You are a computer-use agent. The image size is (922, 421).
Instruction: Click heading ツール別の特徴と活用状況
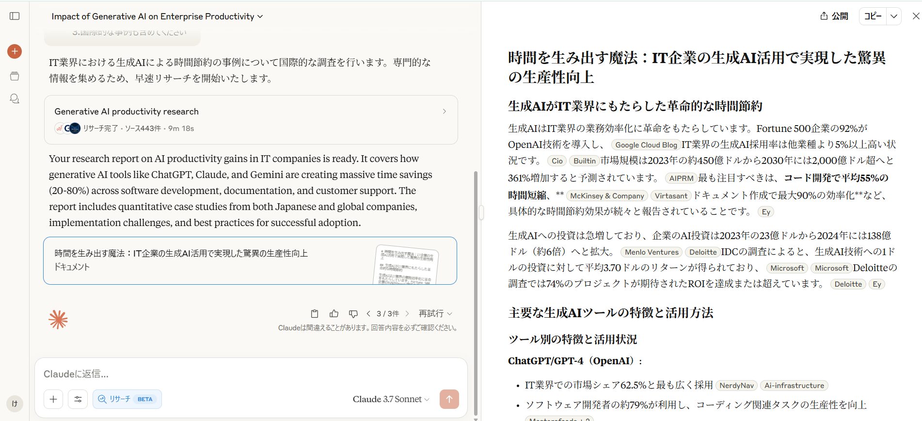(x=572, y=340)
